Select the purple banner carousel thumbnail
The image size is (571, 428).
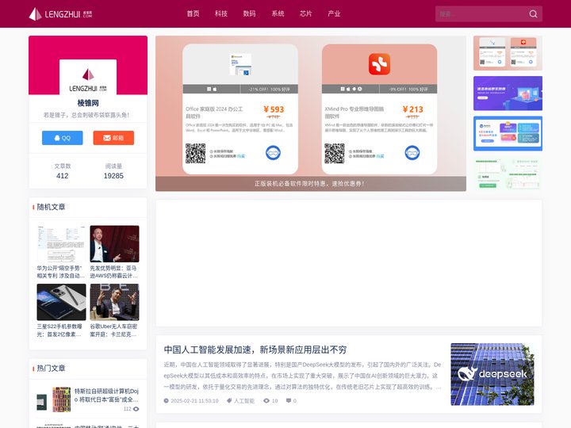(508, 94)
